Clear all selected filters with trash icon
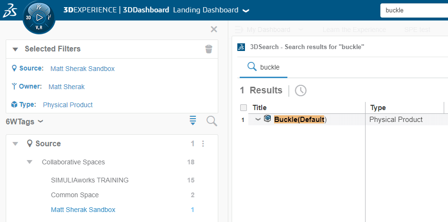Viewport: 448px width, 222px height. click(209, 49)
